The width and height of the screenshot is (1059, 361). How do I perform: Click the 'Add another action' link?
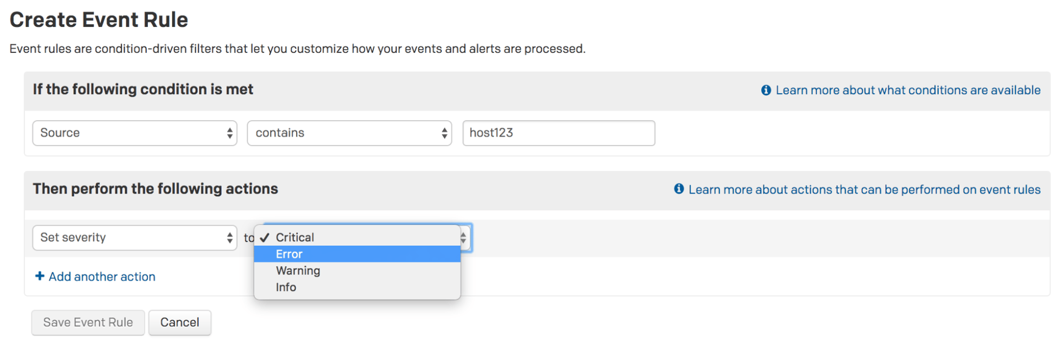102,277
